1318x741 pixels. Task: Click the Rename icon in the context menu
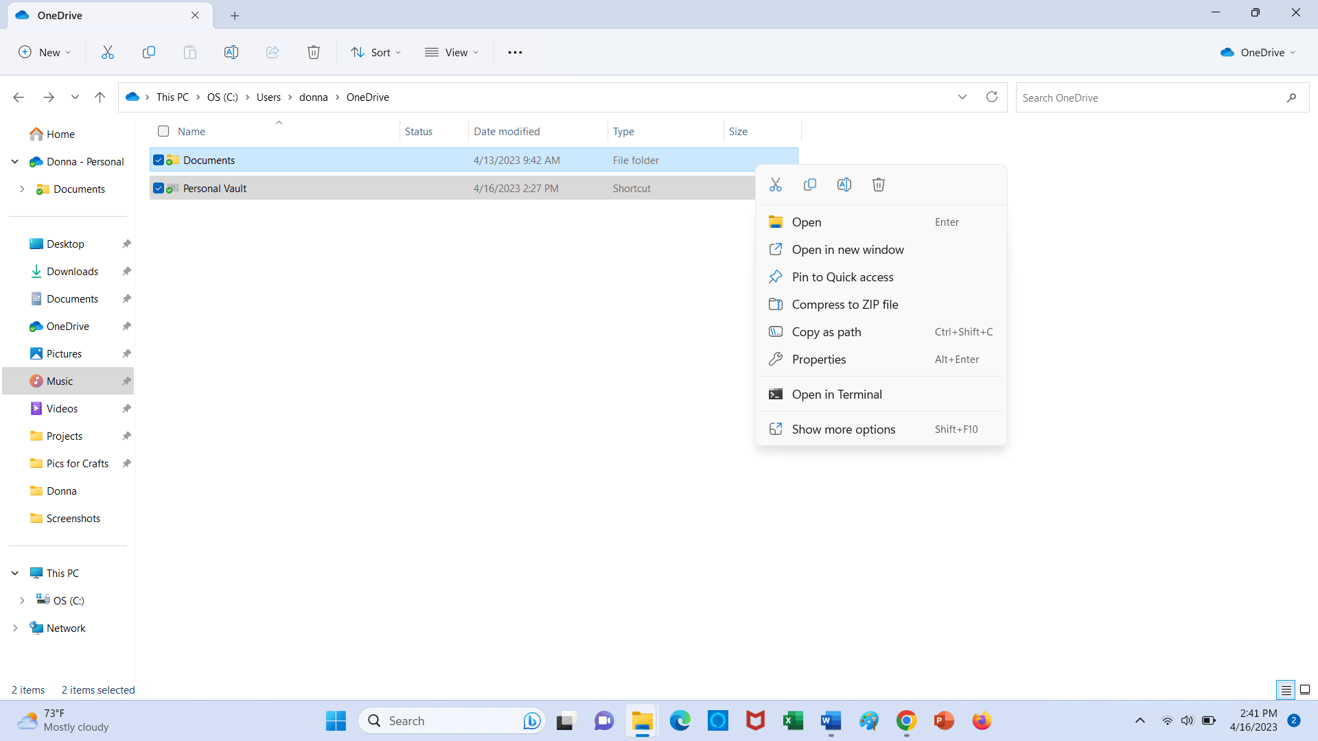(844, 185)
